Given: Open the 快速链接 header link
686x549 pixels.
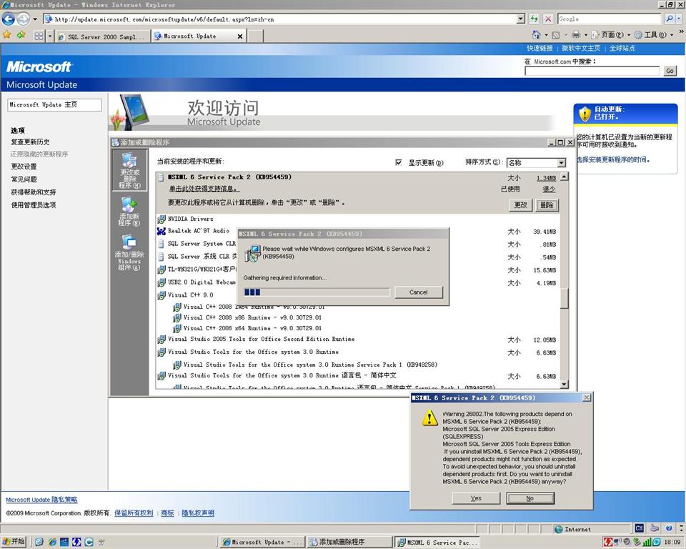Looking at the screenshot, I should tap(540, 48).
